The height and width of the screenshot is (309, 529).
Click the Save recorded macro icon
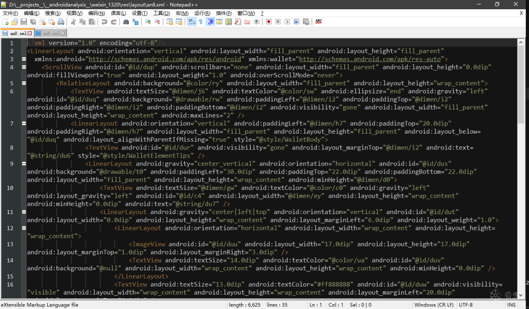pyautogui.click(x=305, y=22)
